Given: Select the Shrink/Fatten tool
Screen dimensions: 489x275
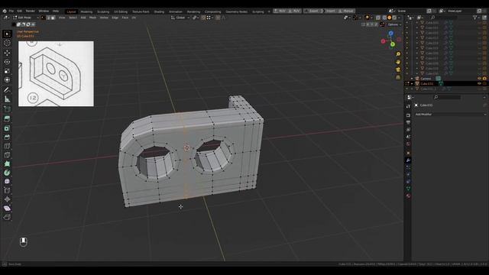Looking at the screenshot, I should [7, 199].
